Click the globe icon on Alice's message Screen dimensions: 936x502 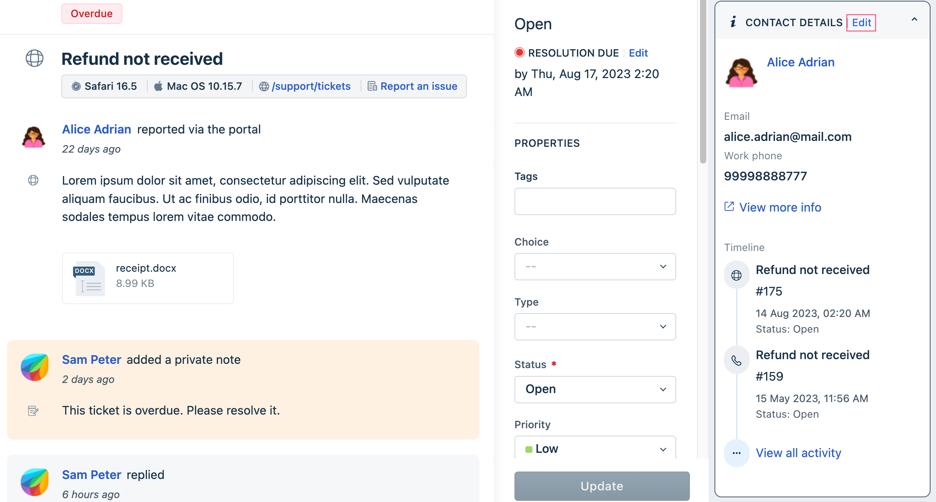34,180
